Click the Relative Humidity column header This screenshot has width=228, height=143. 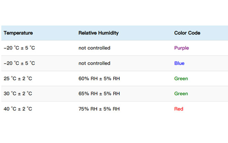[x=99, y=33]
